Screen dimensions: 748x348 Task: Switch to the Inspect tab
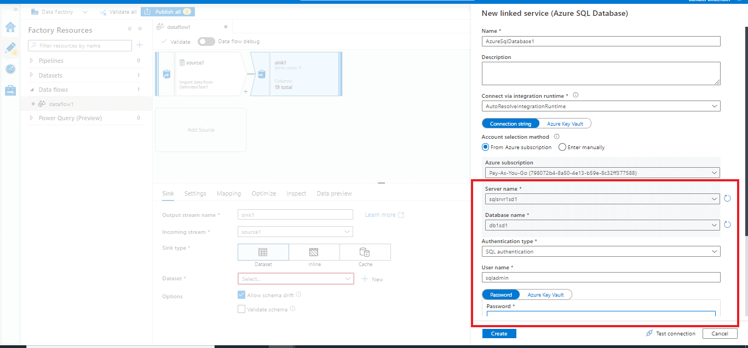pos(296,193)
